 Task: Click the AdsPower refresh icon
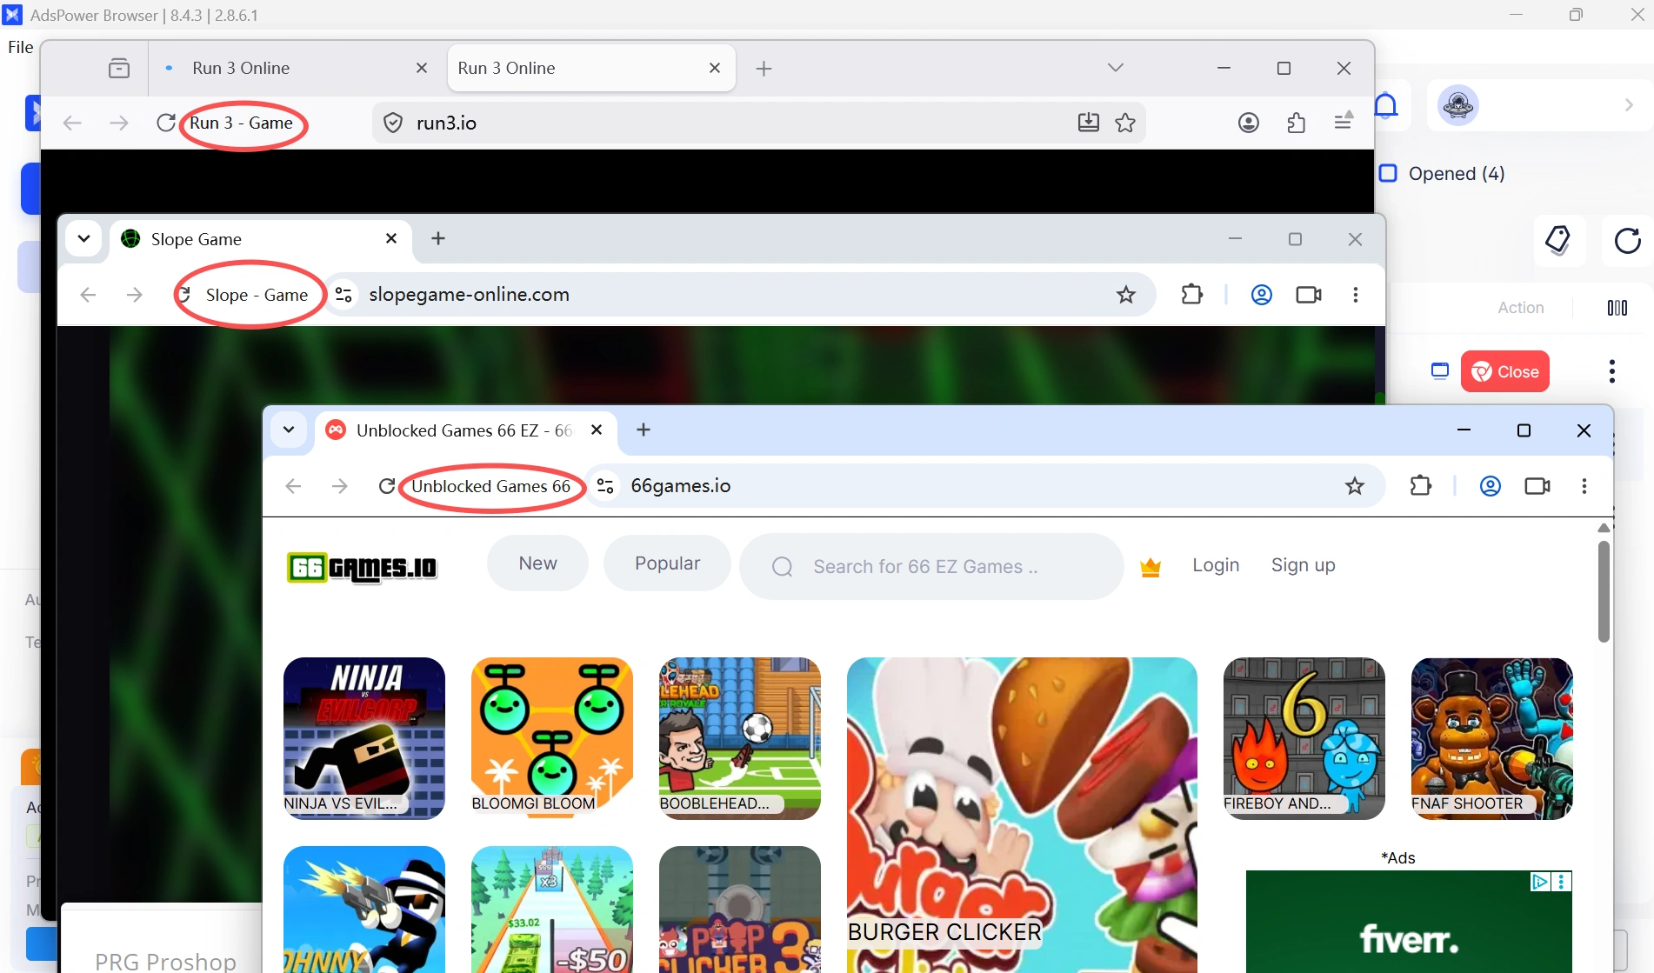pos(1627,241)
